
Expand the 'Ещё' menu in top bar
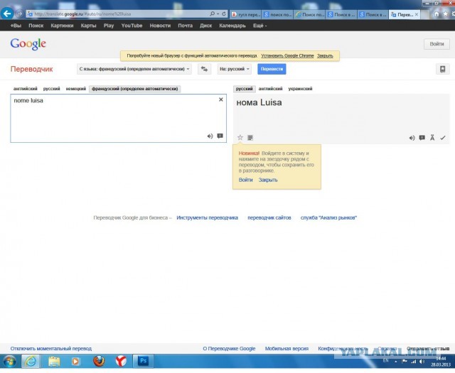tap(259, 26)
